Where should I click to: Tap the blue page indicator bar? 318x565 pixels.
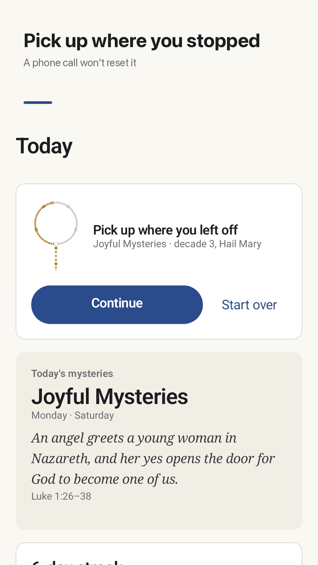tap(38, 103)
